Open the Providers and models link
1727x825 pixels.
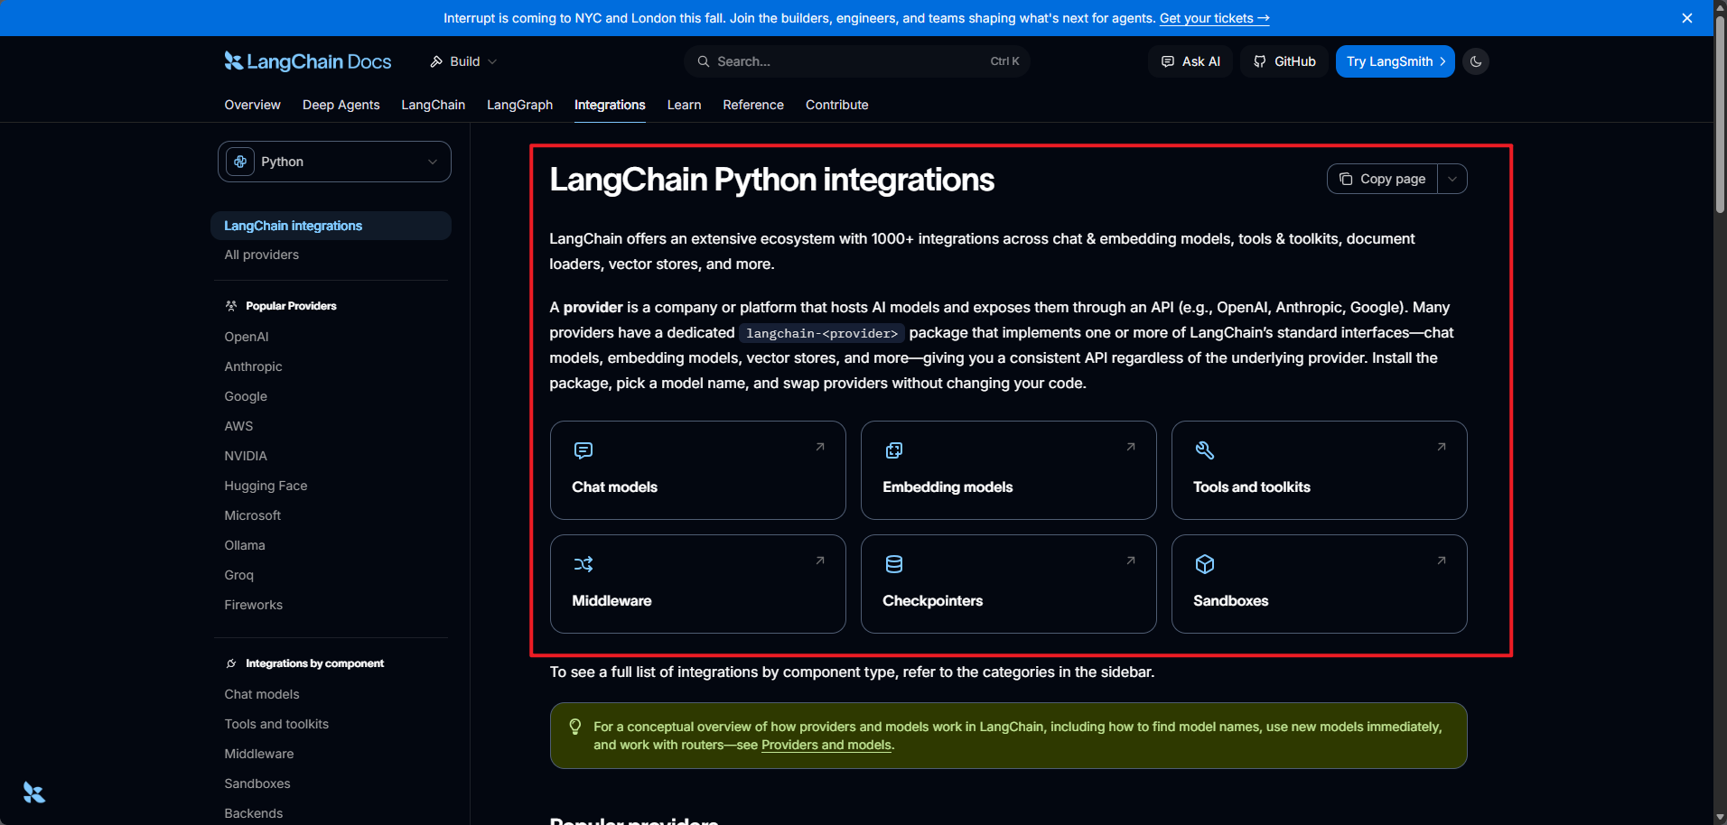(826, 745)
